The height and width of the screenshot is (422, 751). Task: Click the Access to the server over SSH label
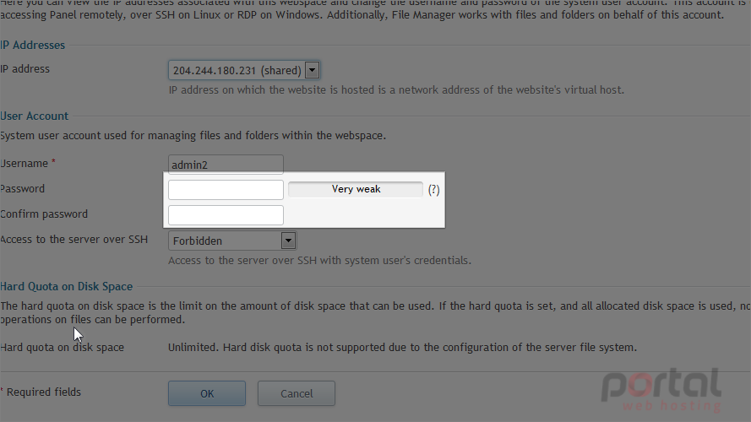click(x=74, y=239)
